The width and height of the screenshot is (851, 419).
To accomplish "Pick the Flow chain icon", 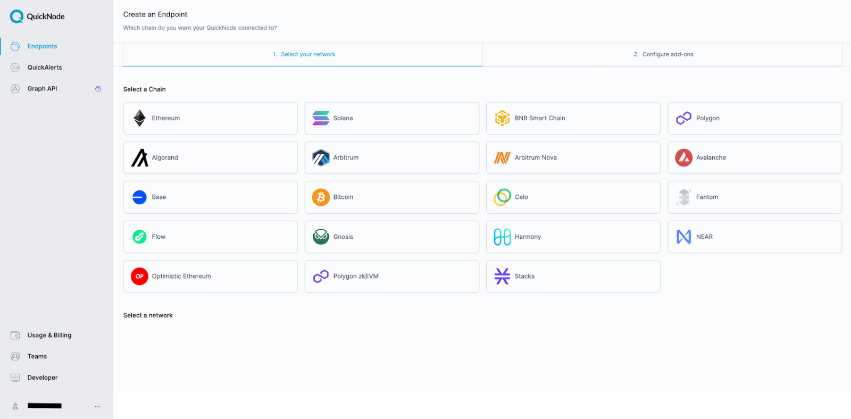I will [x=139, y=237].
